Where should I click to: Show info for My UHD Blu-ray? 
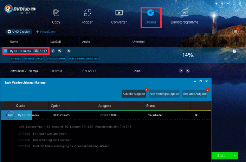click(x=53, y=51)
